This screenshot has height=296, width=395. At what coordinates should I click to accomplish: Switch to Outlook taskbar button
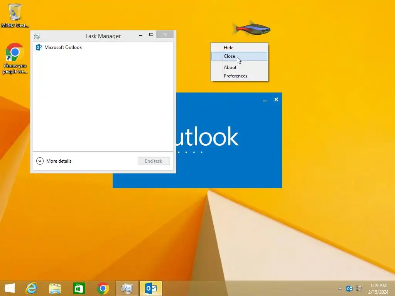pyautogui.click(x=151, y=288)
